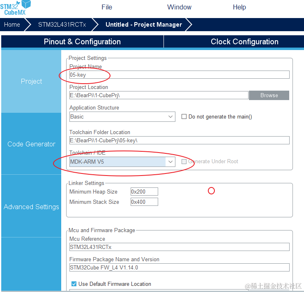Screen dimensions: 304x292
Task: Switch to Pinout & Configuration tab
Action: [x=82, y=41]
